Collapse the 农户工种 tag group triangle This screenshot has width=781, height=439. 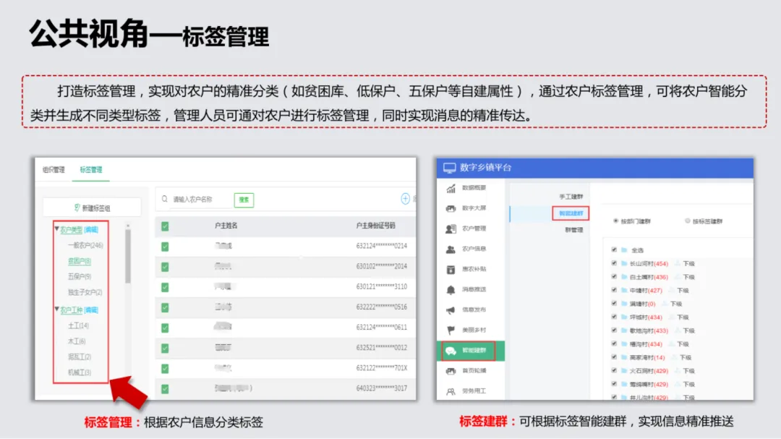click(56, 309)
